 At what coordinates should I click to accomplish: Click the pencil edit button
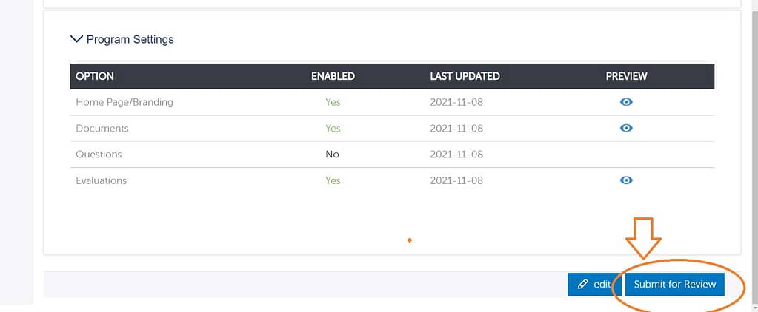594,284
